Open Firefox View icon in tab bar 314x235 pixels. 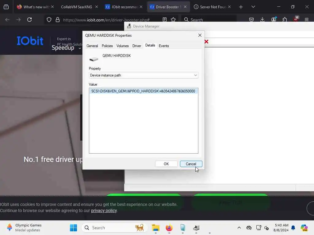click(6, 7)
